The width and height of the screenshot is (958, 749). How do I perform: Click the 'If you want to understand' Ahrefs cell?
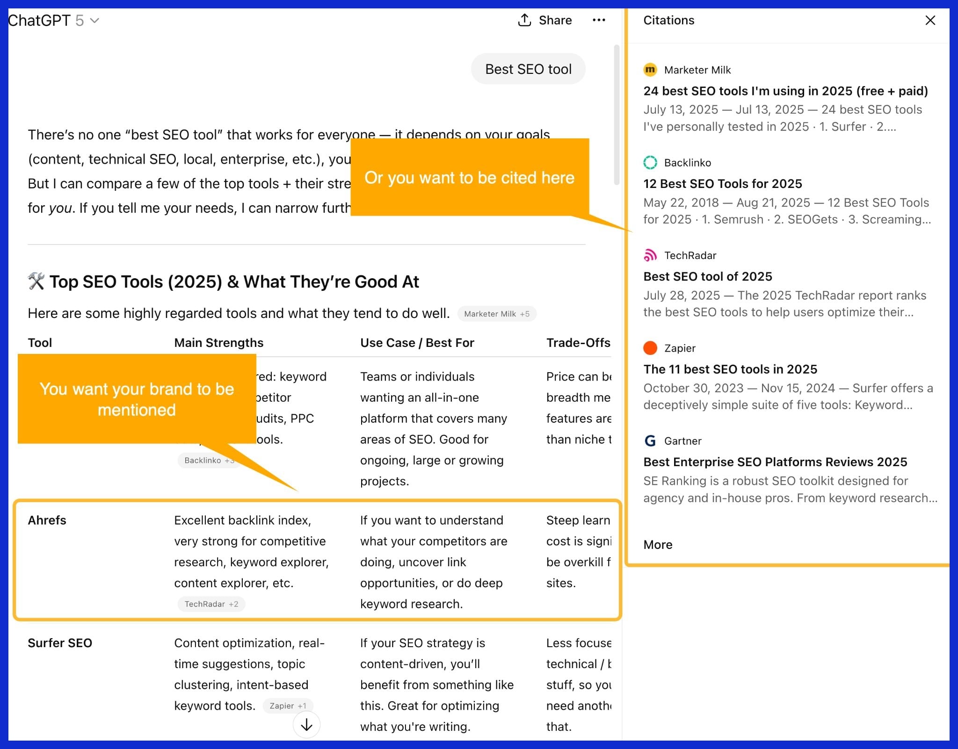(434, 562)
